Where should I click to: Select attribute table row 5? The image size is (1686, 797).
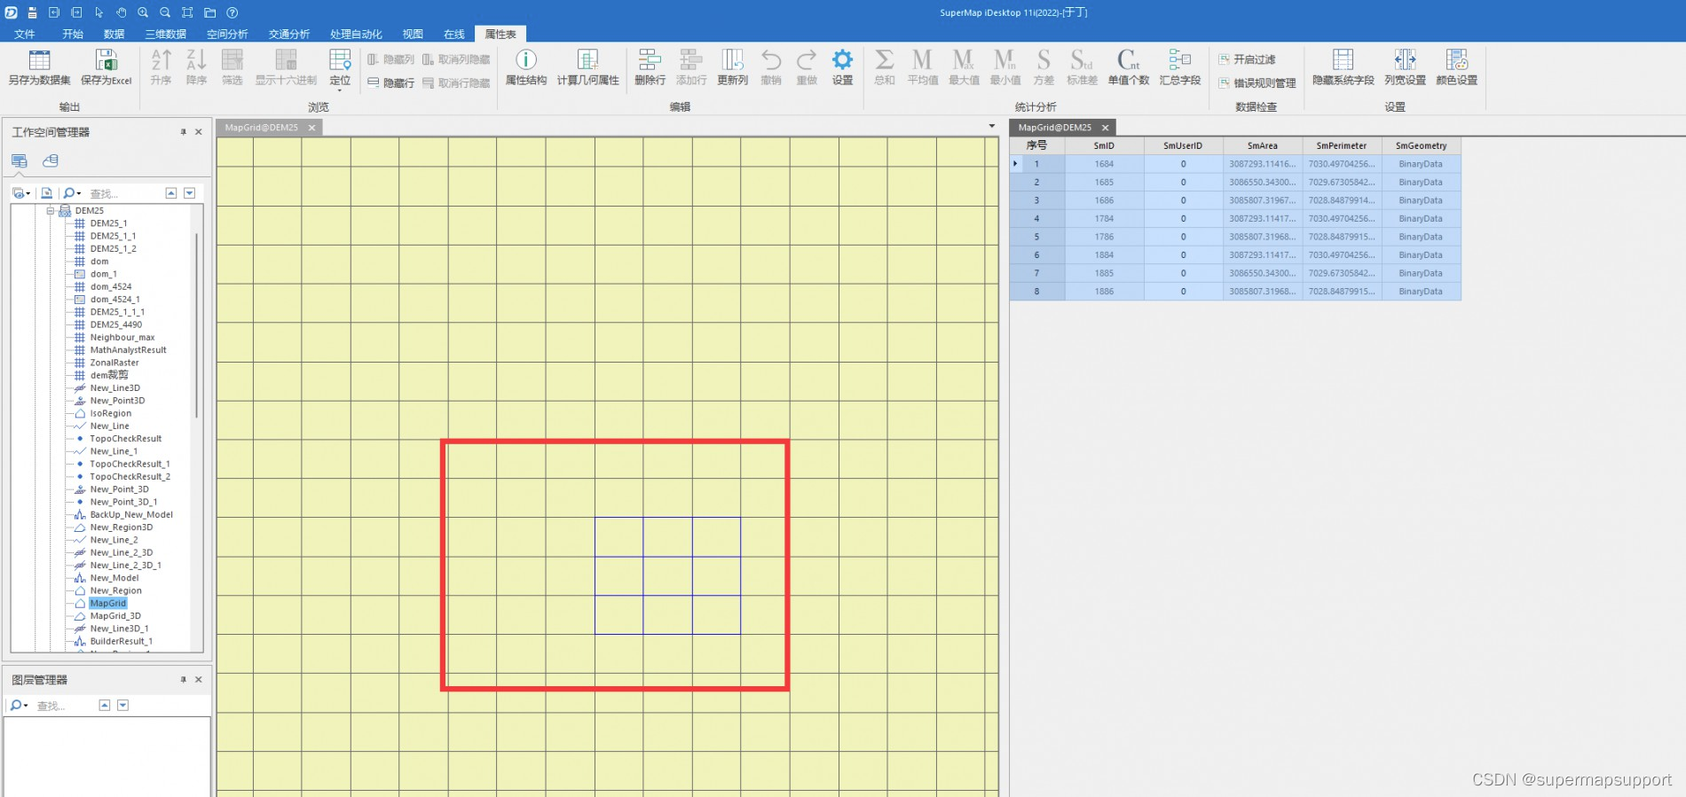coord(1036,237)
